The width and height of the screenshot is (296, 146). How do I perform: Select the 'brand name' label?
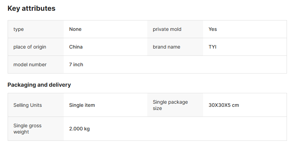[166, 47]
